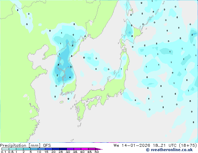
Task: Click the 'We 14-01-2026' date text
Action: [x=132, y=146]
